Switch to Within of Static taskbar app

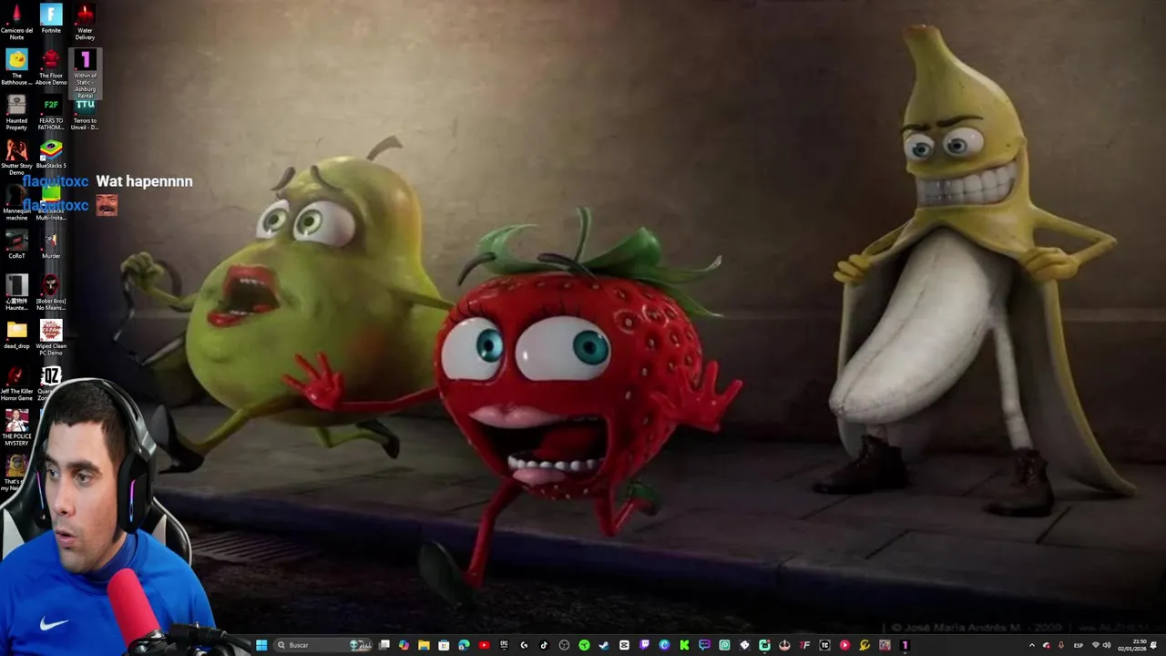point(905,645)
